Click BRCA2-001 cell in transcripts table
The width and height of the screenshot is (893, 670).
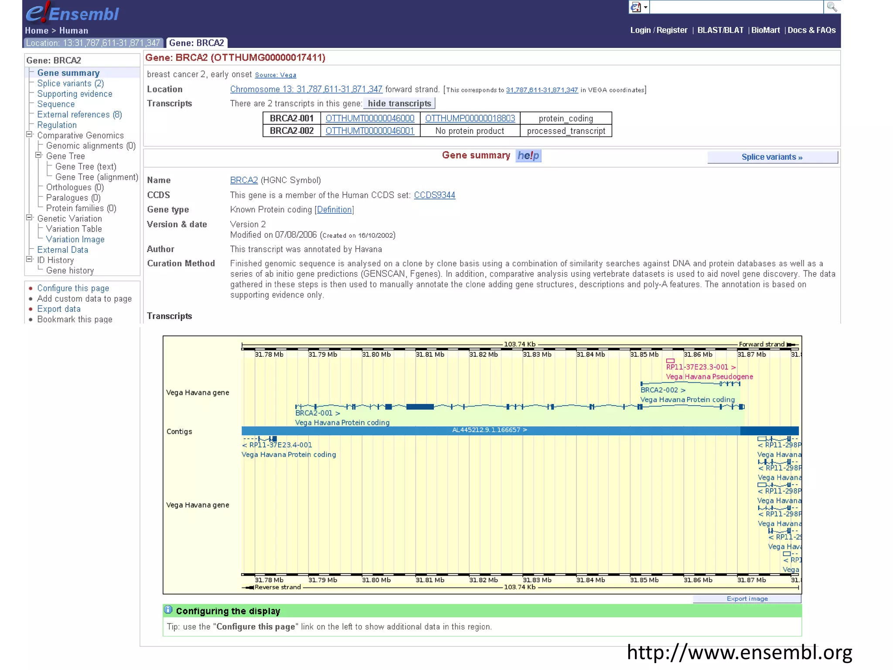pos(292,118)
